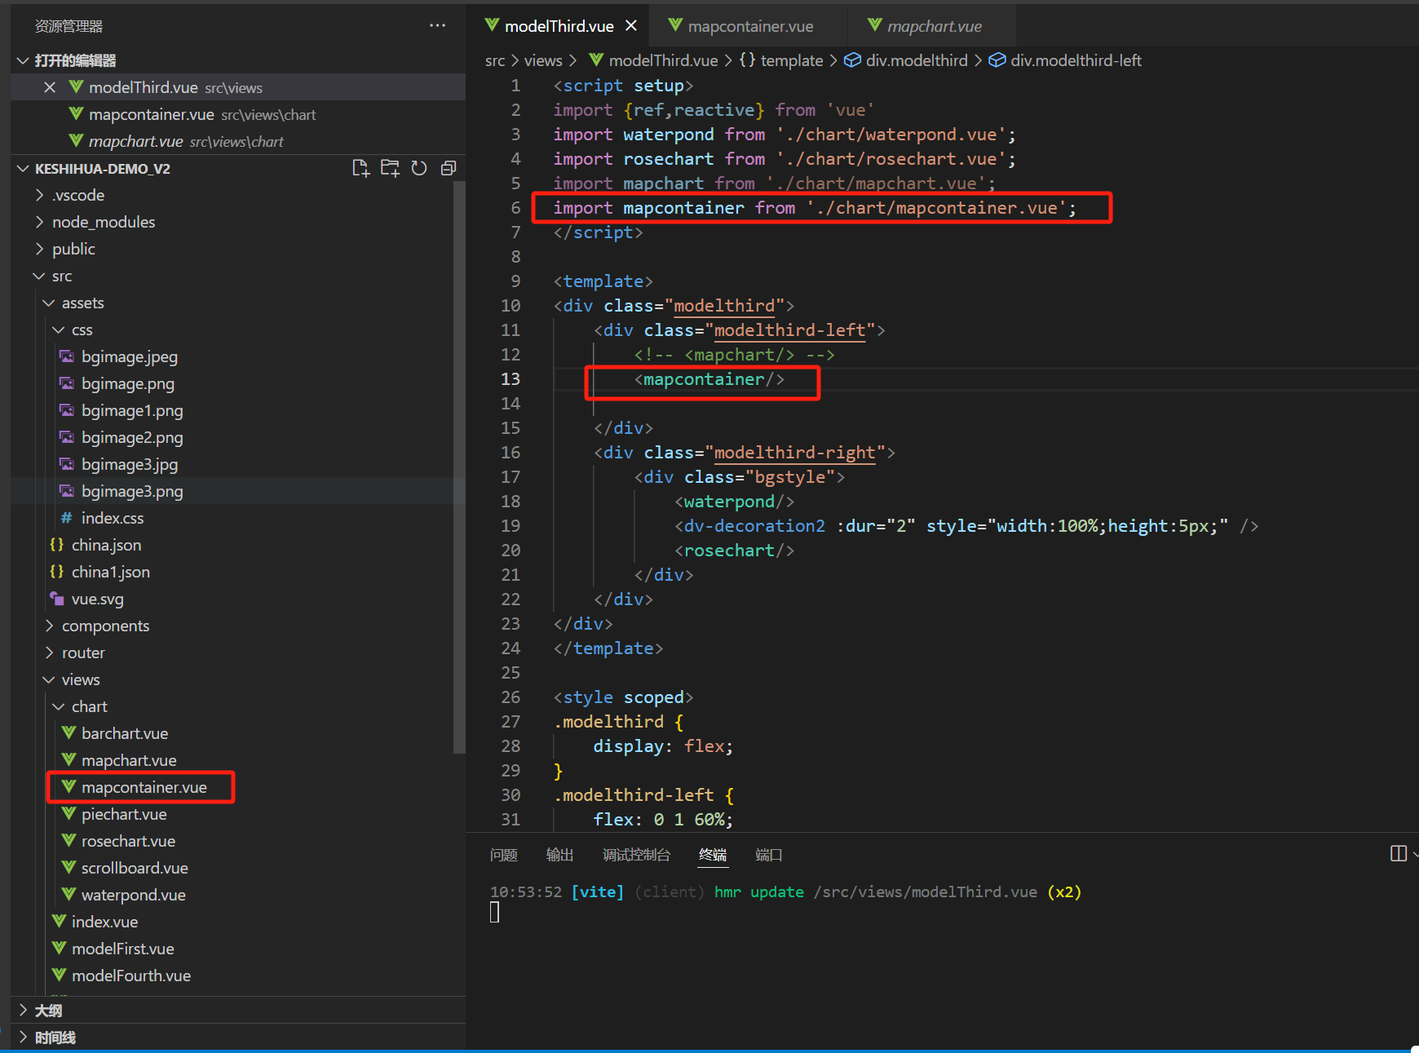Open the explorer more actions menu
1419x1053 pixels.
(x=438, y=26)
